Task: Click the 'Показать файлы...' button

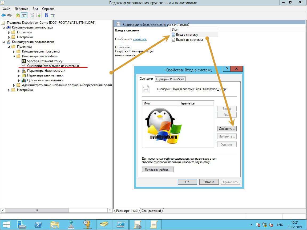Action: coord(157,170)
